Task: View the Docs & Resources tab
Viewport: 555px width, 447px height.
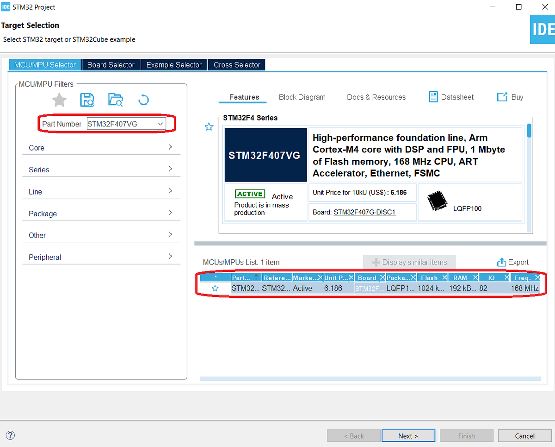Action: tap(376, 97)
